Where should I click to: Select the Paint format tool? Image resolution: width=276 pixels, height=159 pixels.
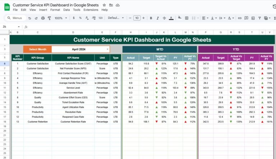(49, 18)
